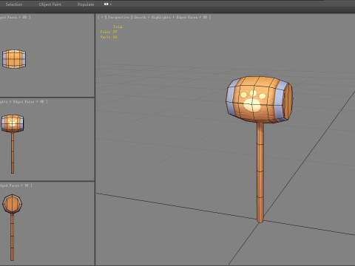Click the Edged Faces label of upper small viewport
This screenshot has width=355, height=266.
point(10,17)
